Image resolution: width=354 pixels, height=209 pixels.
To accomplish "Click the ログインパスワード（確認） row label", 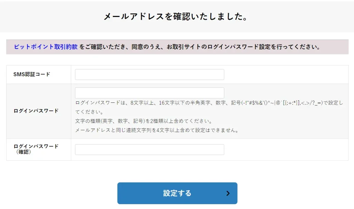I will 36,146.
